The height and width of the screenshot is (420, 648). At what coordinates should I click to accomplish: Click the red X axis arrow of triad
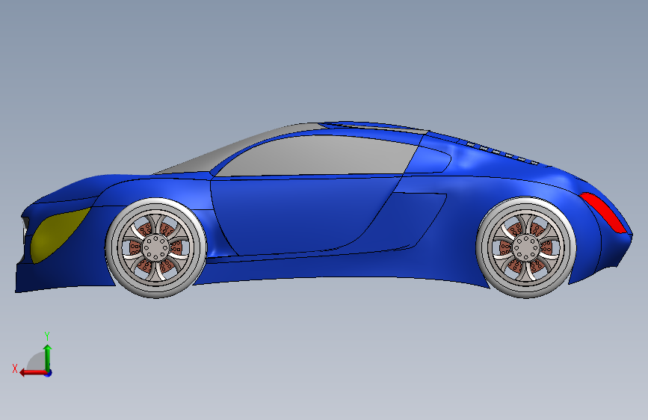click(33, 373)
